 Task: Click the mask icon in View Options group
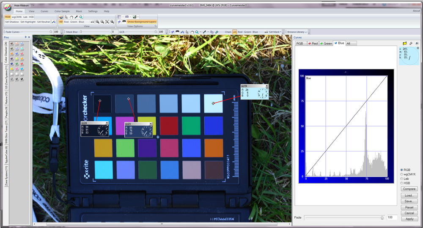click(x=124, y=21)
